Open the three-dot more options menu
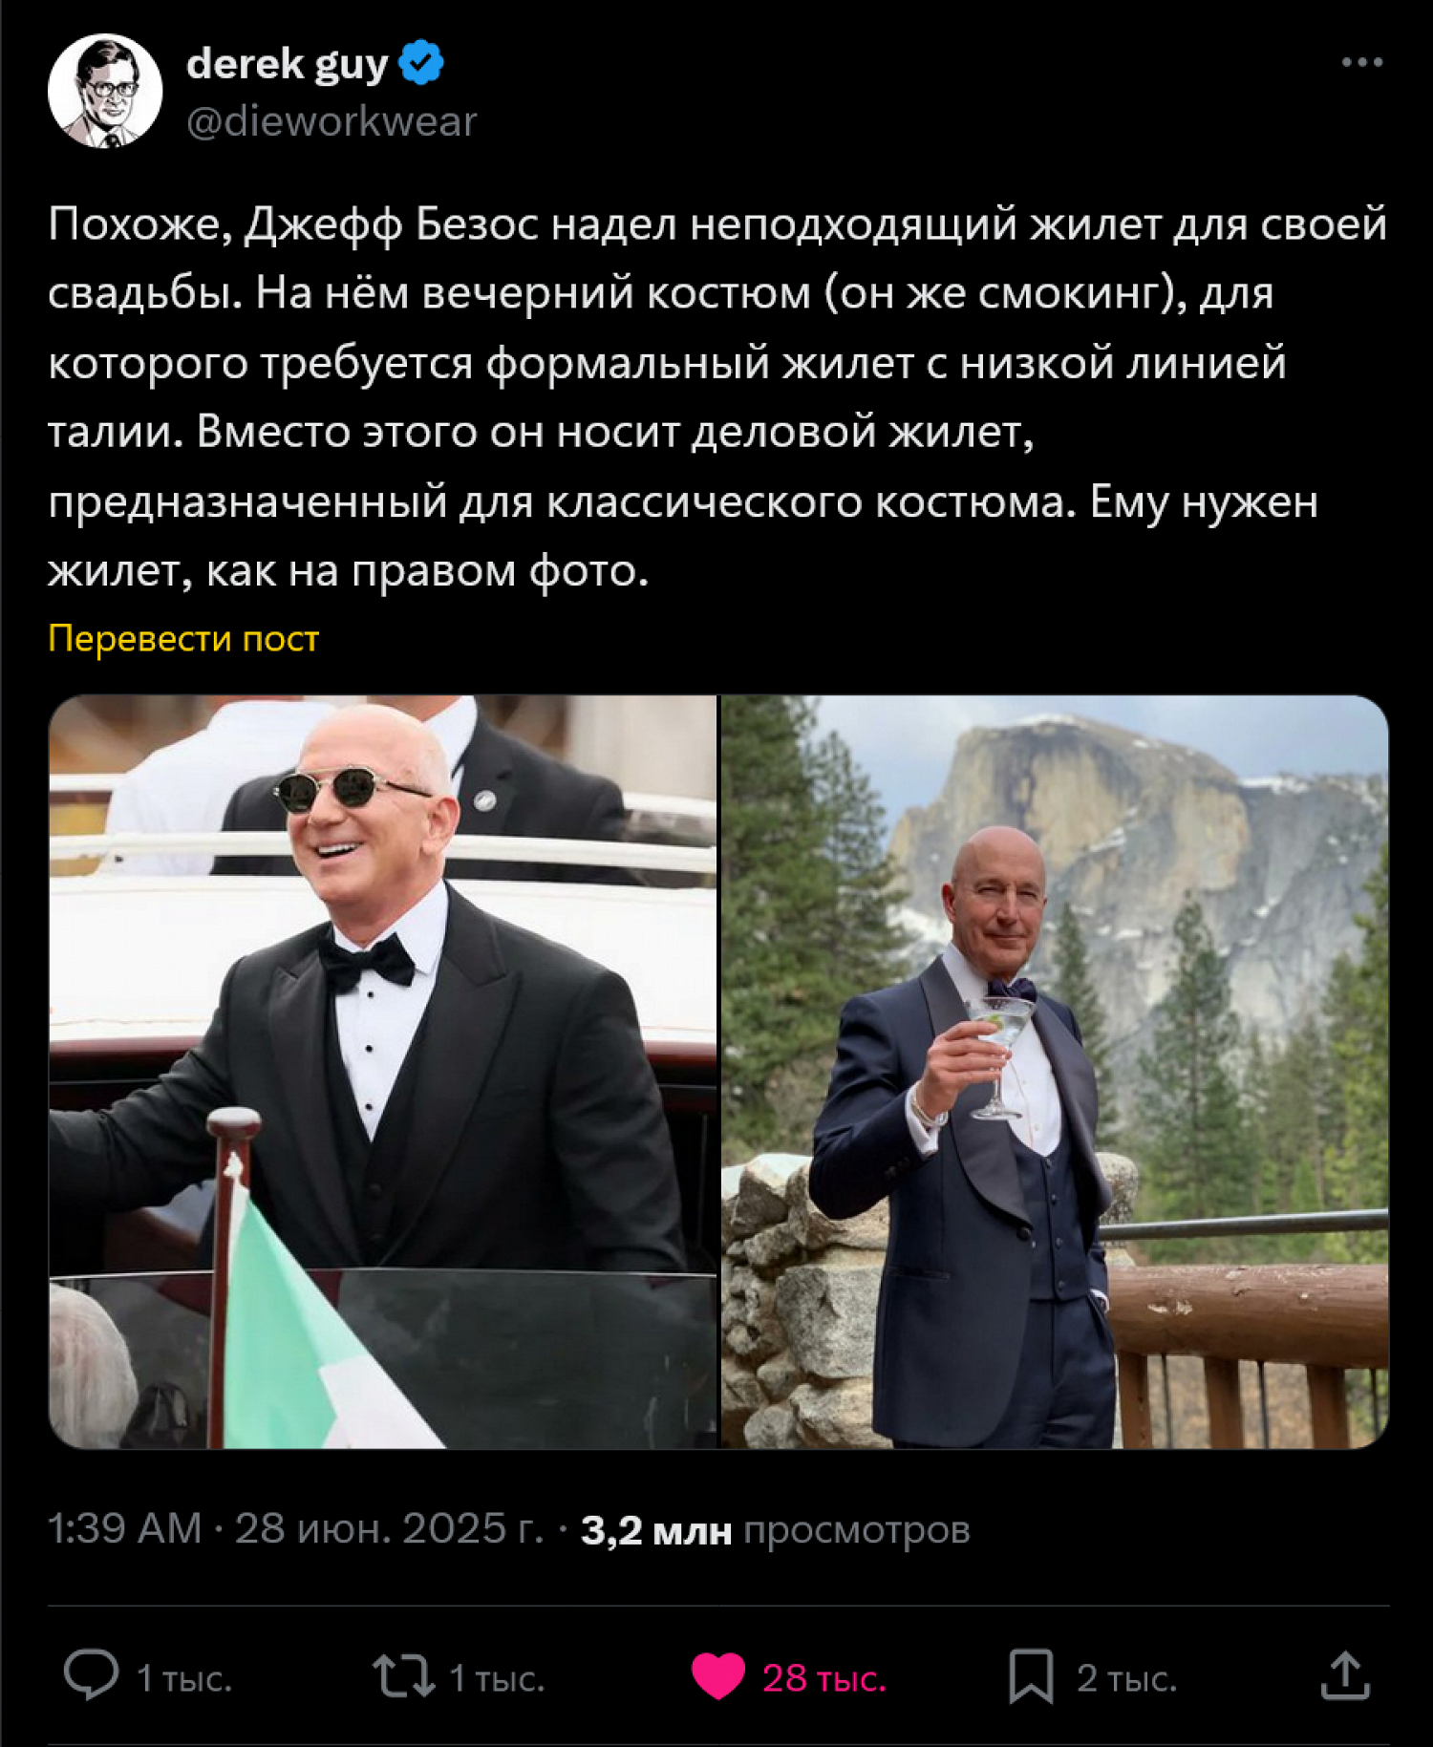 click(x=1361, y=63)
